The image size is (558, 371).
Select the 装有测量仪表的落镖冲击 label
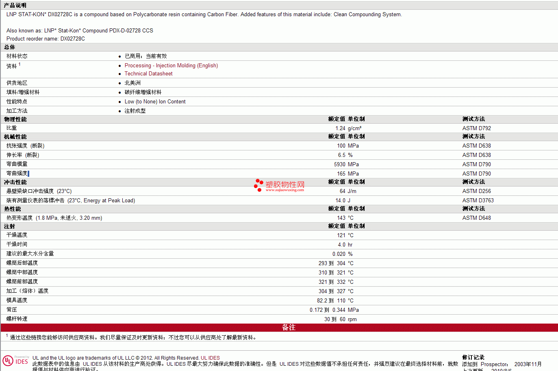click(x=71, y=201)
